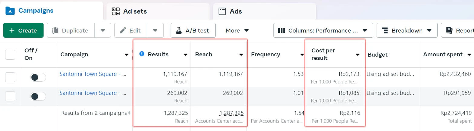474x131 pixels.
Task: Sort by the Amount spent column header
Action: [x=443, y=55]
